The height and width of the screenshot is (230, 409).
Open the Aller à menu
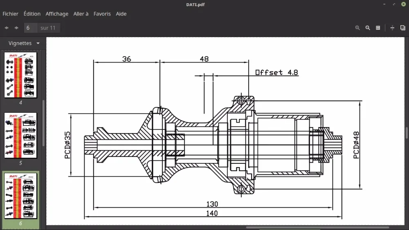tap(81, 14)
